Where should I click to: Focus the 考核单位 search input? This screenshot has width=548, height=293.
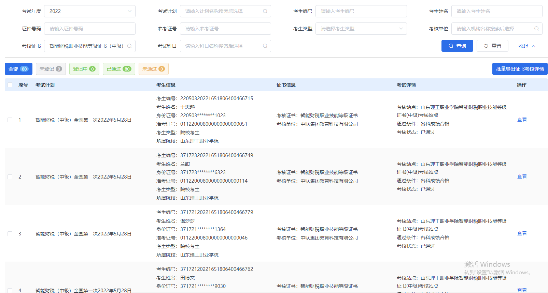497,29
